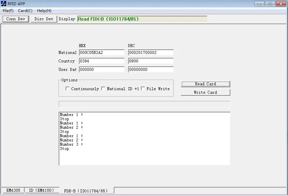Click the Write Card button
The width and height of the screenshot is (288, 195).
pos(205,92)
